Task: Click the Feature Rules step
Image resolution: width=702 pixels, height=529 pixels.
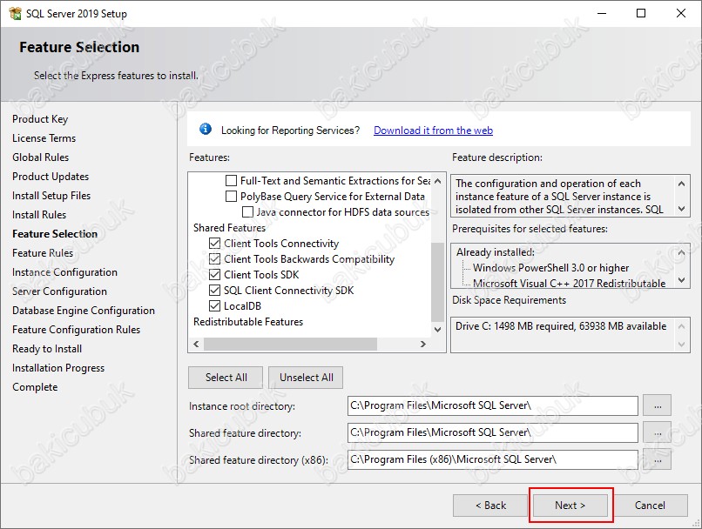Action: 43,253
